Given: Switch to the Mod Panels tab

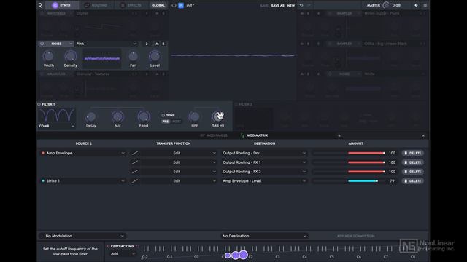Looking at the screenshot, I should click(x=214, y=135).
